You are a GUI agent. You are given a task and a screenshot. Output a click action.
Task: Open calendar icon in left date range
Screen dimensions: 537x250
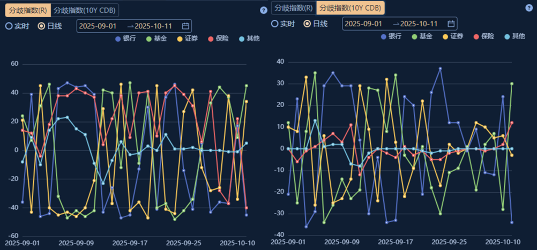(185, 26)
